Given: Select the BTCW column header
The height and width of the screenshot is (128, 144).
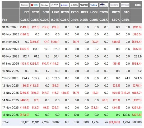Looking at the screenshot, I should tap(104, 12).
